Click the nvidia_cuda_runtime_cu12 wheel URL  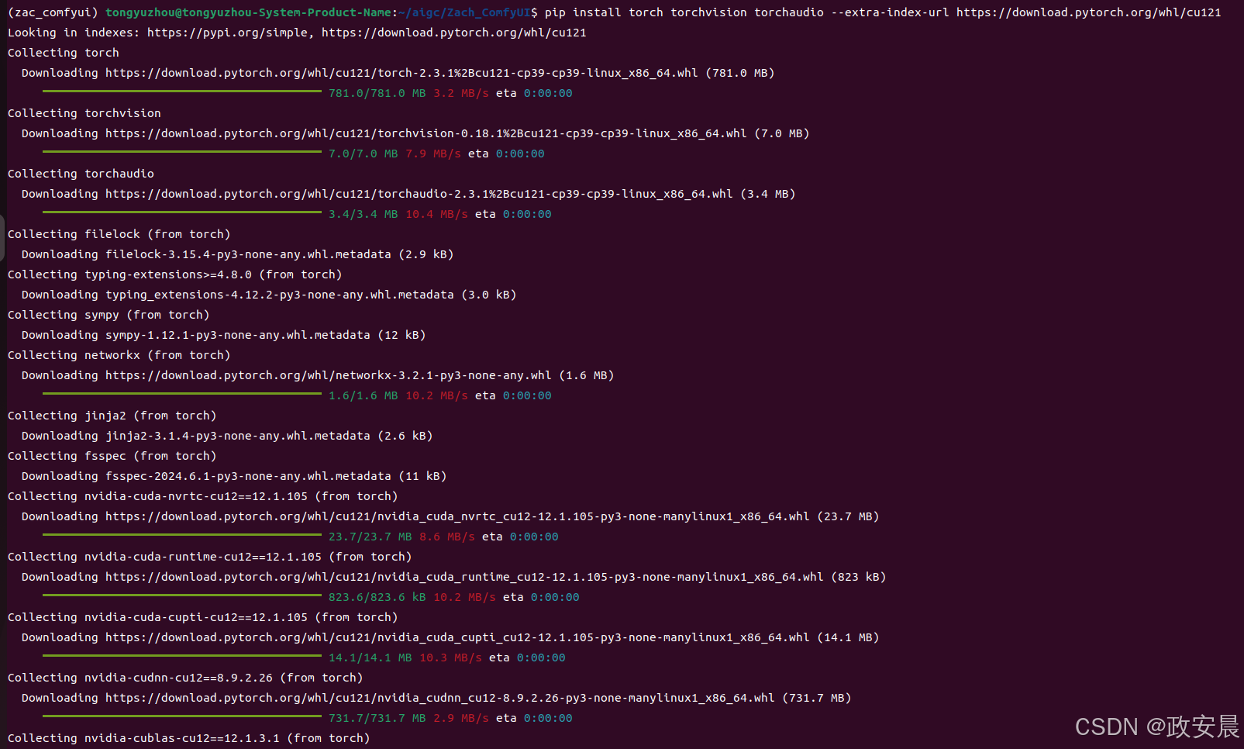pyautogui.click(x=464, y=577)
